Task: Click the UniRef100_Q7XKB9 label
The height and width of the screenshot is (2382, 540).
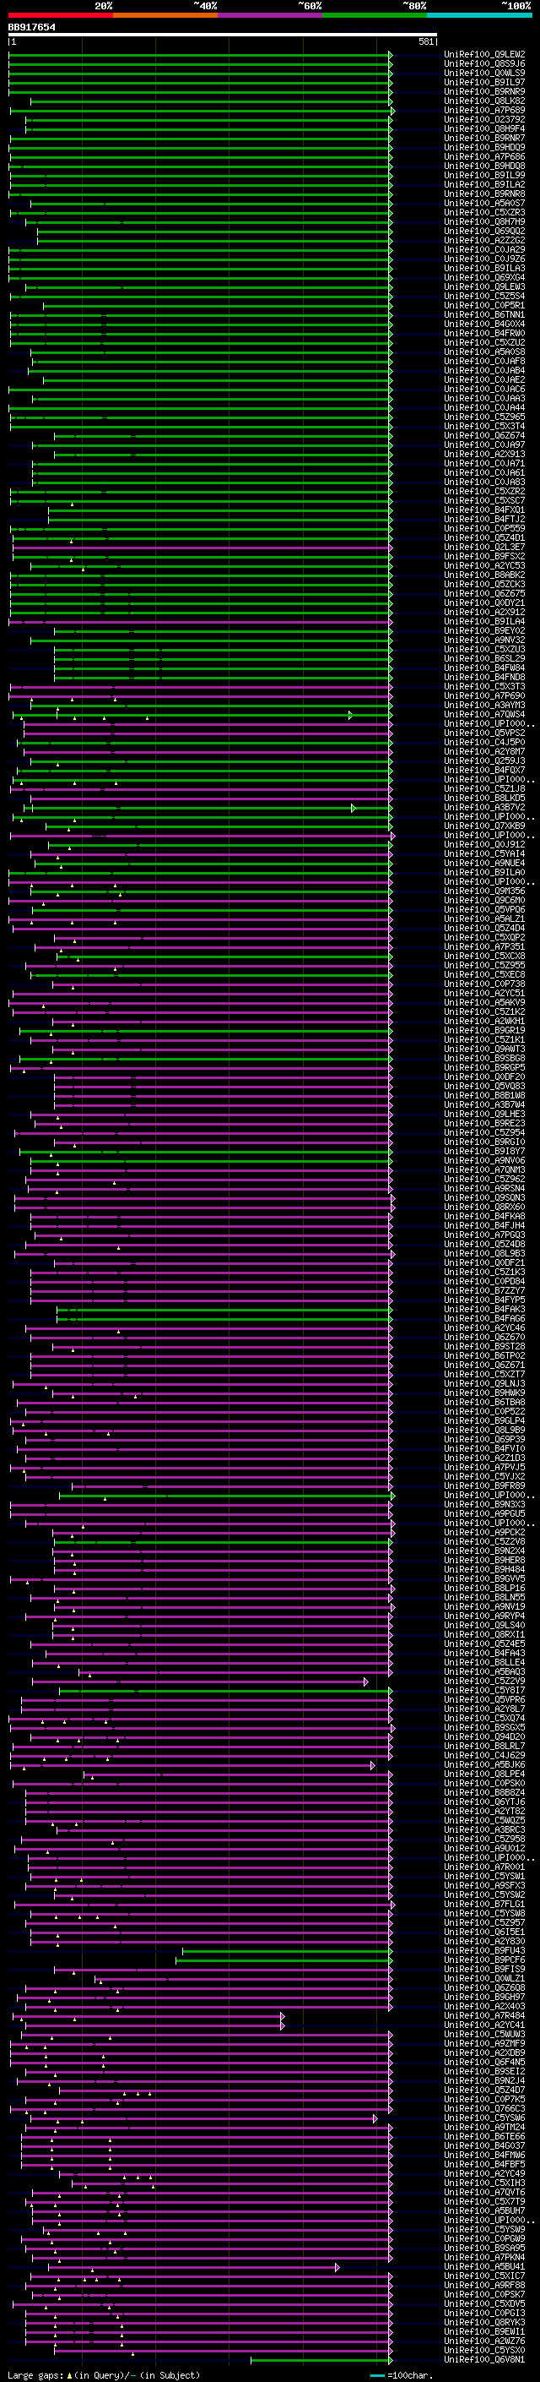Action: (x=484, y=826)
